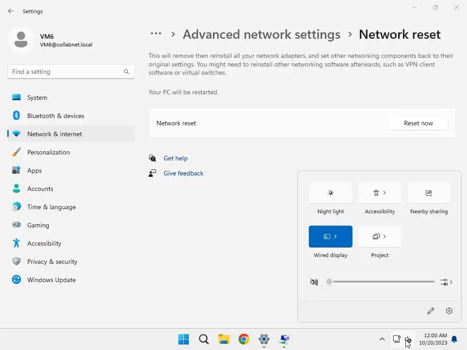Edit quick settings with pencil icon
The image size is (467, 350).
tap(431, 311)
